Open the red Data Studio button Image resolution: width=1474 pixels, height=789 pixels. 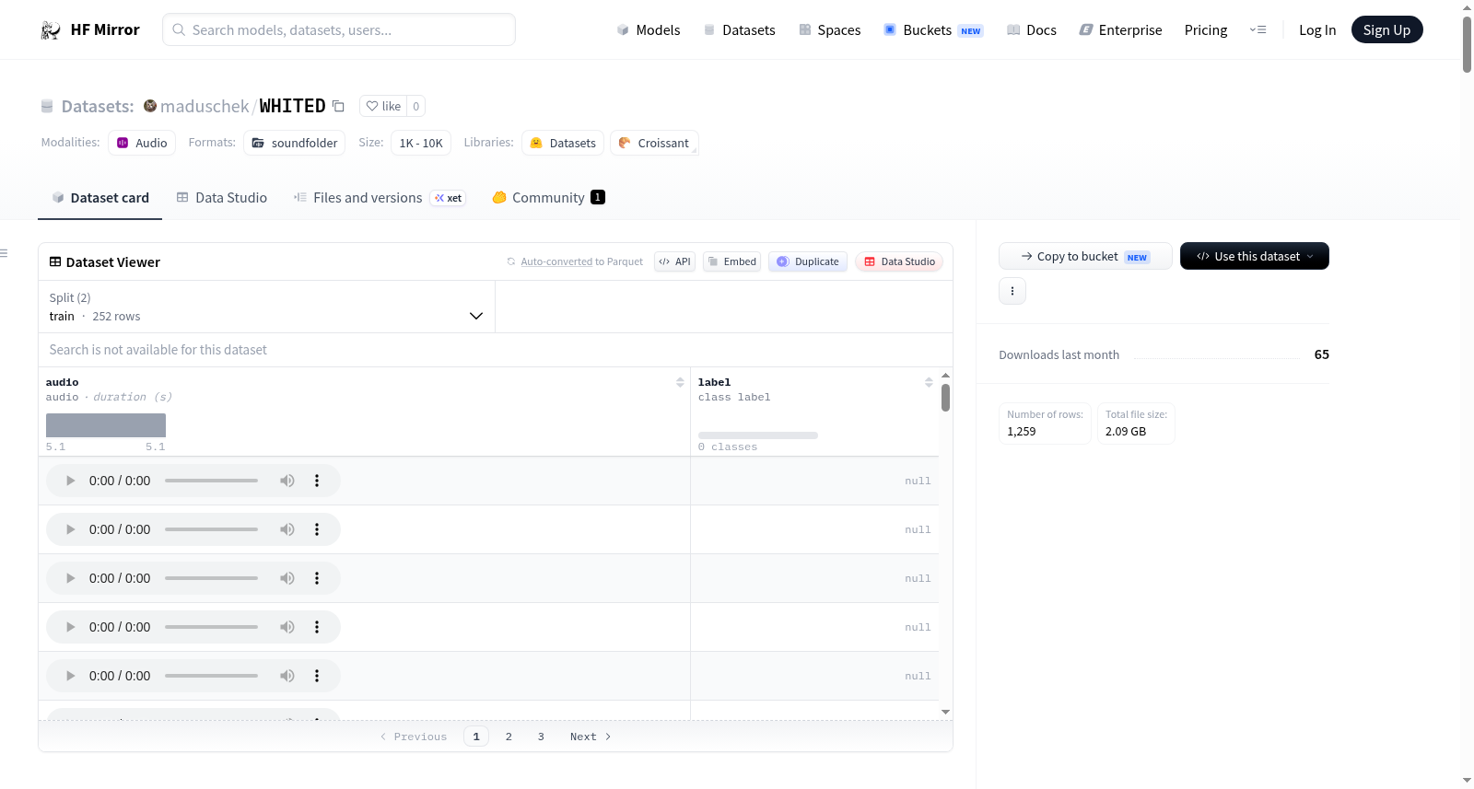pyautogui.click(x=899, y=261)
